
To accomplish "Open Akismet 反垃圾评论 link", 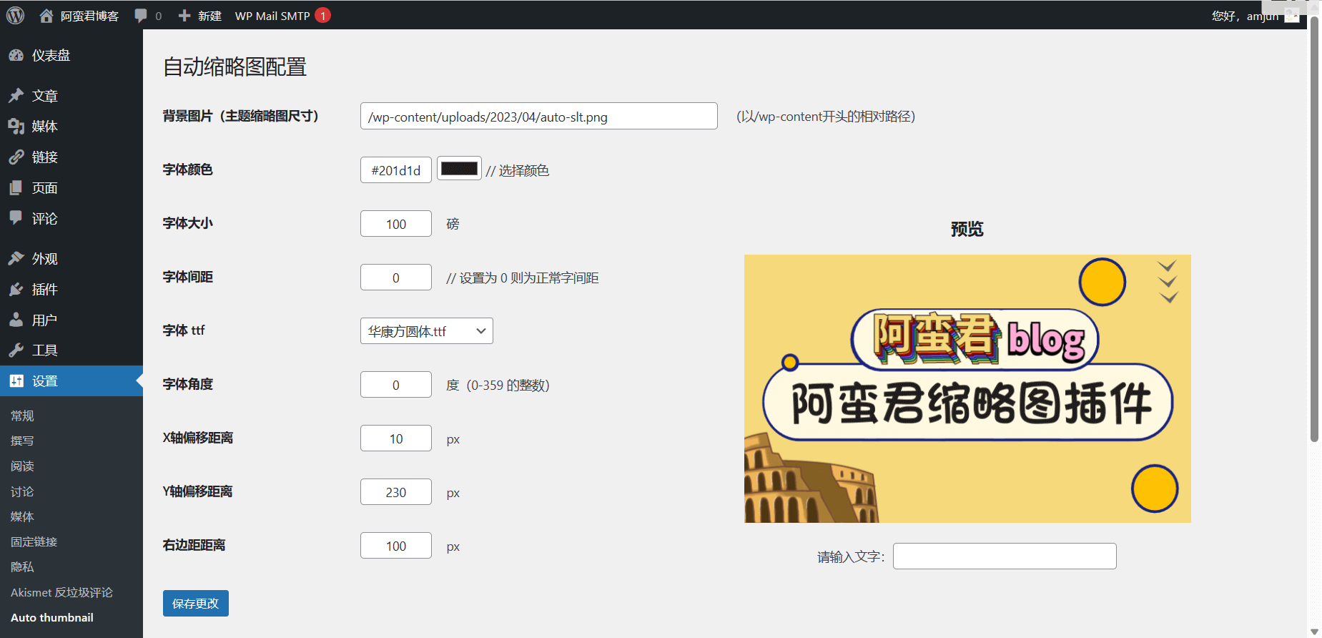I will tap(61, 593).
